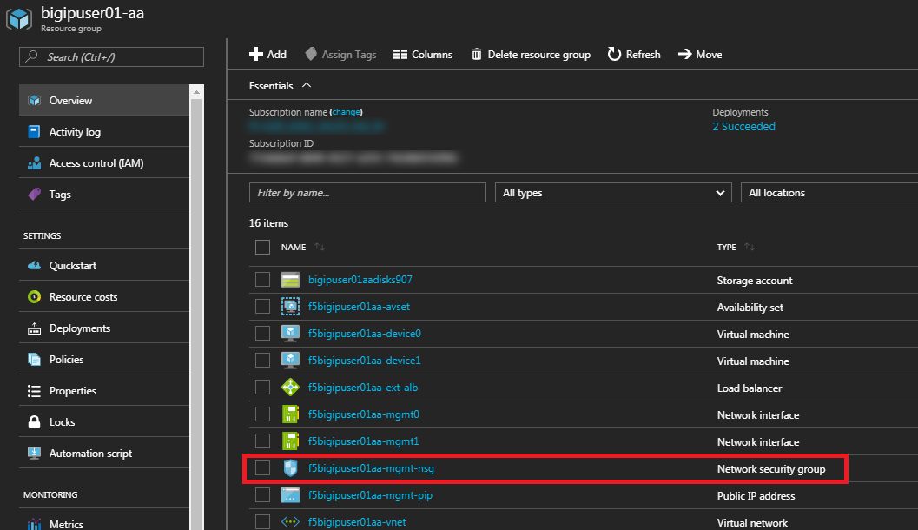The width and height of the screenshot is (918, 530).
Task: Check the box for f5bigipuser01aa-mgmt-nsg
Action: point(262,468)
